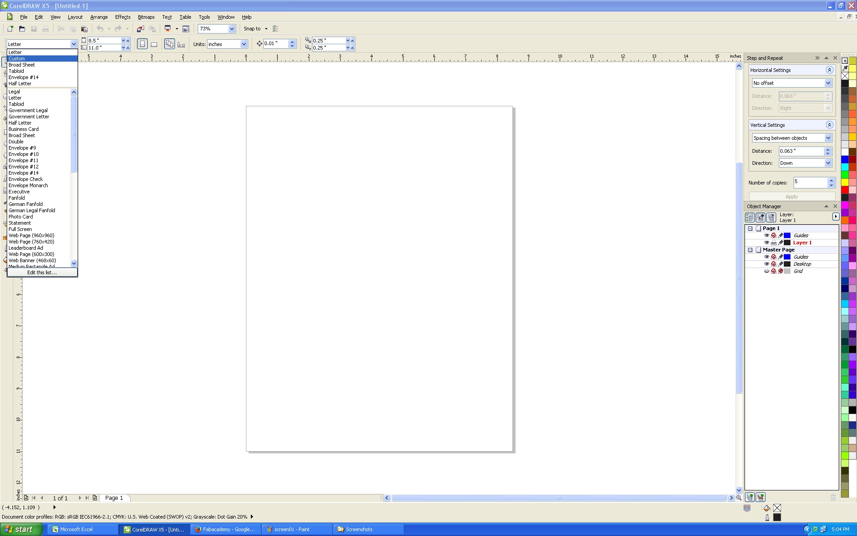The width and height of the screenshot is (857, 536).
Task: Choose Broad Sheet from page size list
Action: [21, 65]
